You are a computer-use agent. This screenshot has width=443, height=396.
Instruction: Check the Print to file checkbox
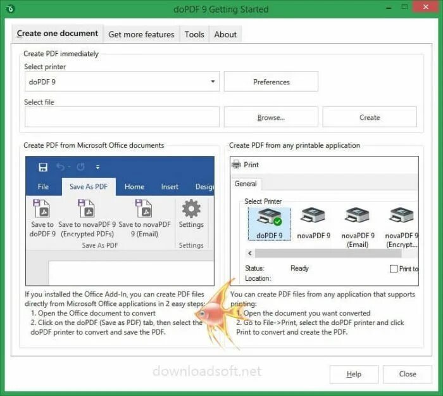click(x=393, y=269)
